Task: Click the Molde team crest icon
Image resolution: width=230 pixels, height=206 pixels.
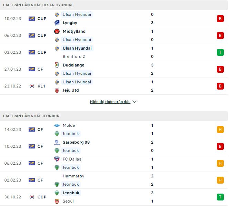Action: pos(57,125)
